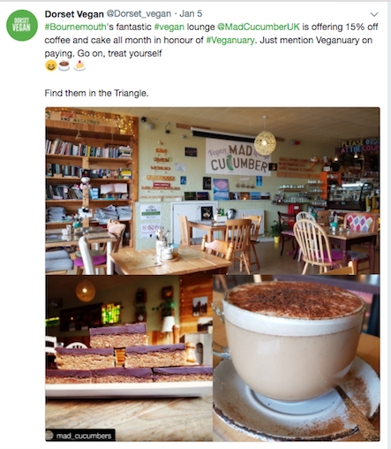Click the mad_cucumbers Instagram watermark
Image resolution: width=391 pixels, height=449 pixels.
coord(80,436)
